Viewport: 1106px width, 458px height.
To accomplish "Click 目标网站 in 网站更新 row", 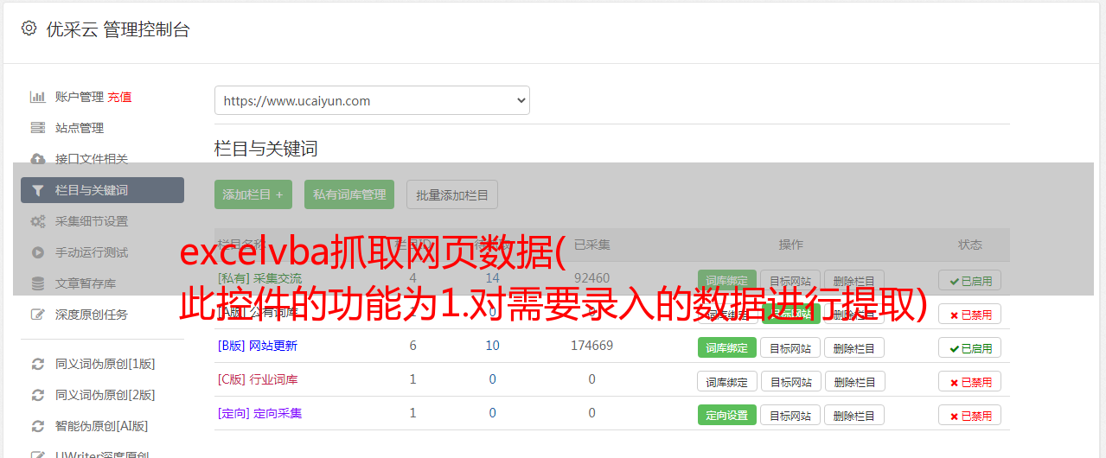I will tap(790, 347).
